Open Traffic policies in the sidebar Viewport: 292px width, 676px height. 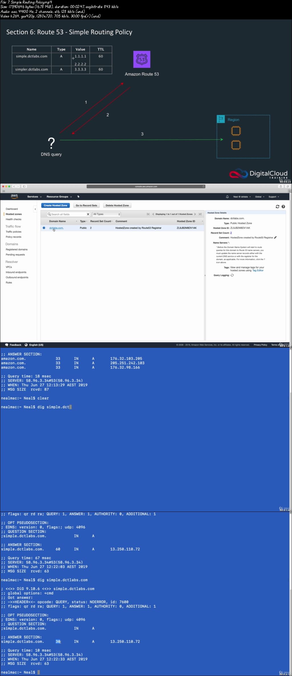[x=13, y=232]
